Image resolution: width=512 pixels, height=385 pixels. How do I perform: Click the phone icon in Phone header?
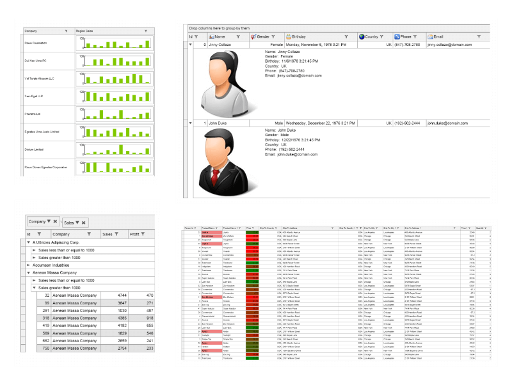[x=397, y=36]
